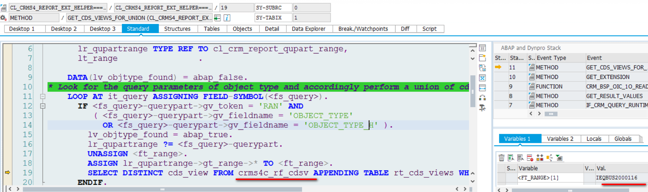
Task: Click the green triangle filter icon in the Variables toolbar
Action: (559, 157)
